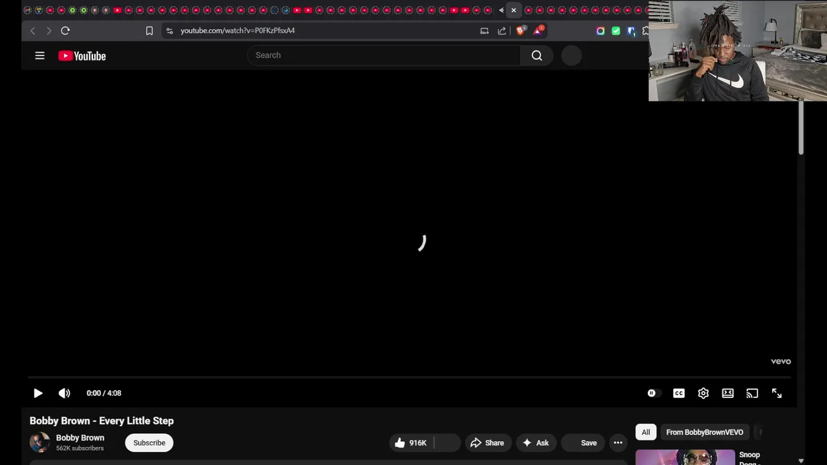Select the All filter chip

point(645,432)
